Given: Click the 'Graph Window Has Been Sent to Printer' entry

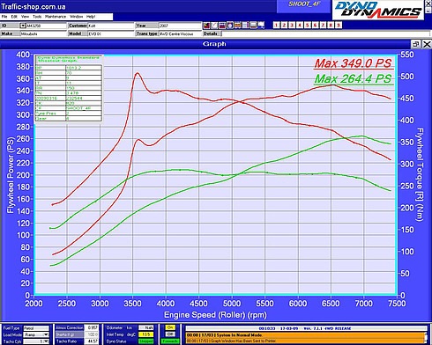Looking at the screenshot, I should click(304, 341).
